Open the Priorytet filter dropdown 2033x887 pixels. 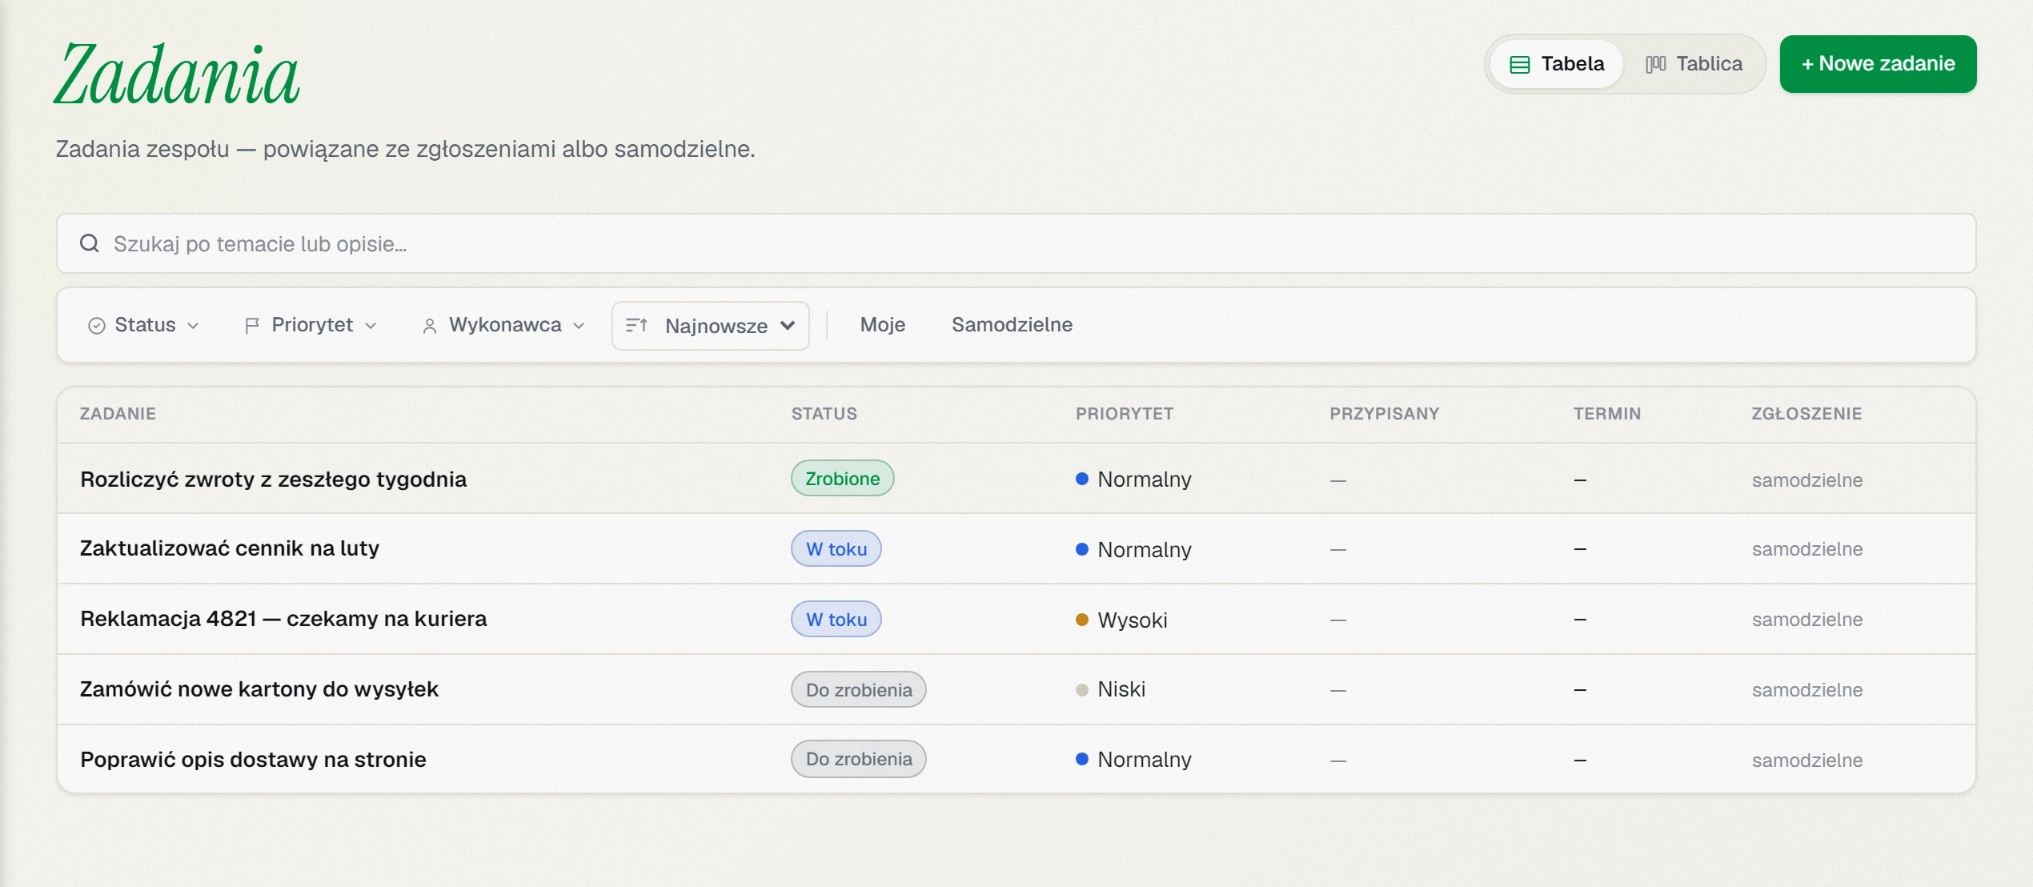tap(310, 325)
